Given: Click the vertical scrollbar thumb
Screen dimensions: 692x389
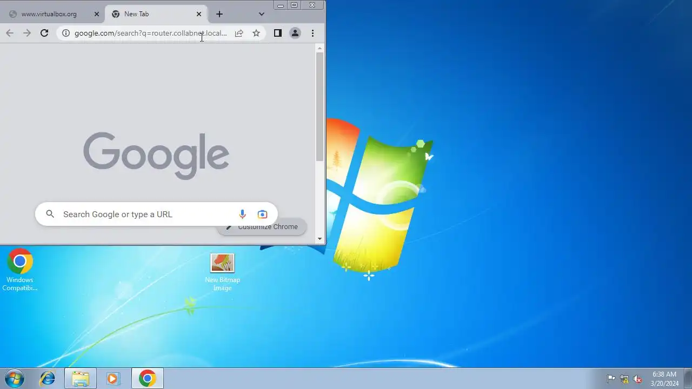Looking at the screenshot, I should [x=320, y=106].
